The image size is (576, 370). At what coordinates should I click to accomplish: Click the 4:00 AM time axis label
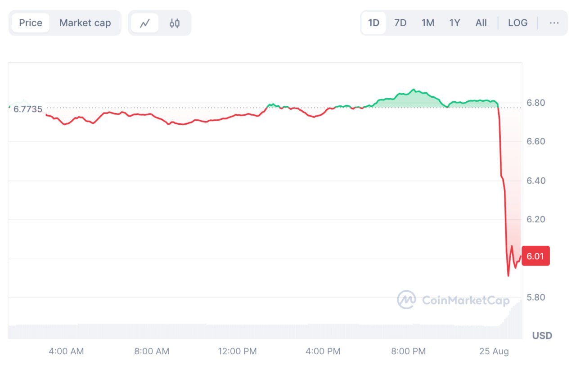pos(67,352)
